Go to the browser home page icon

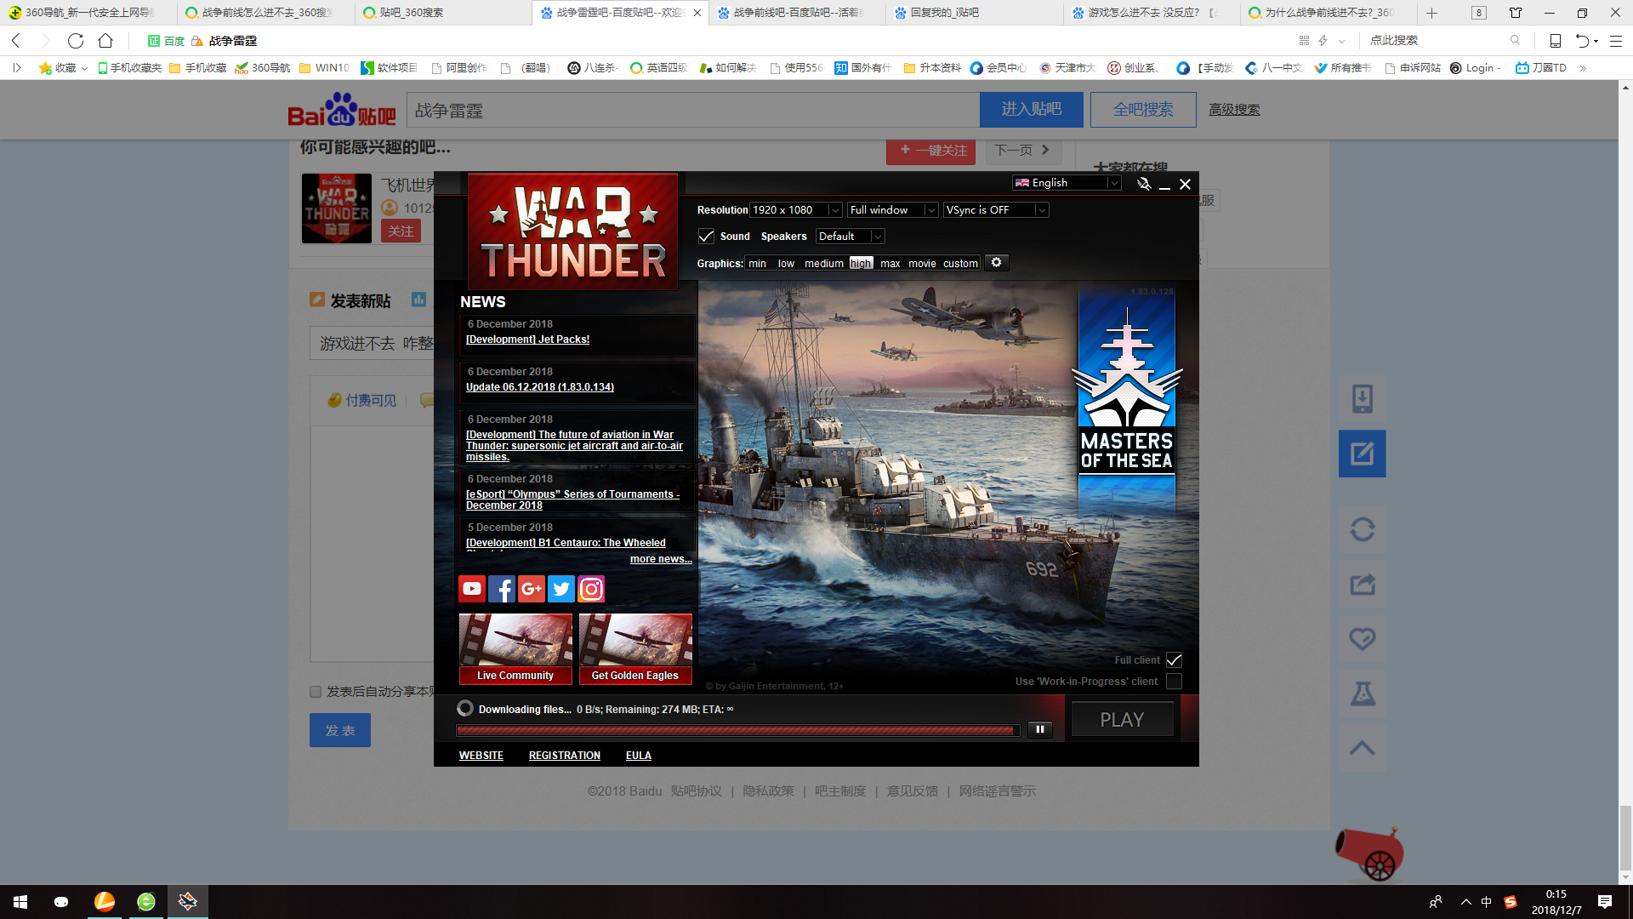click(x=105, y=40)
